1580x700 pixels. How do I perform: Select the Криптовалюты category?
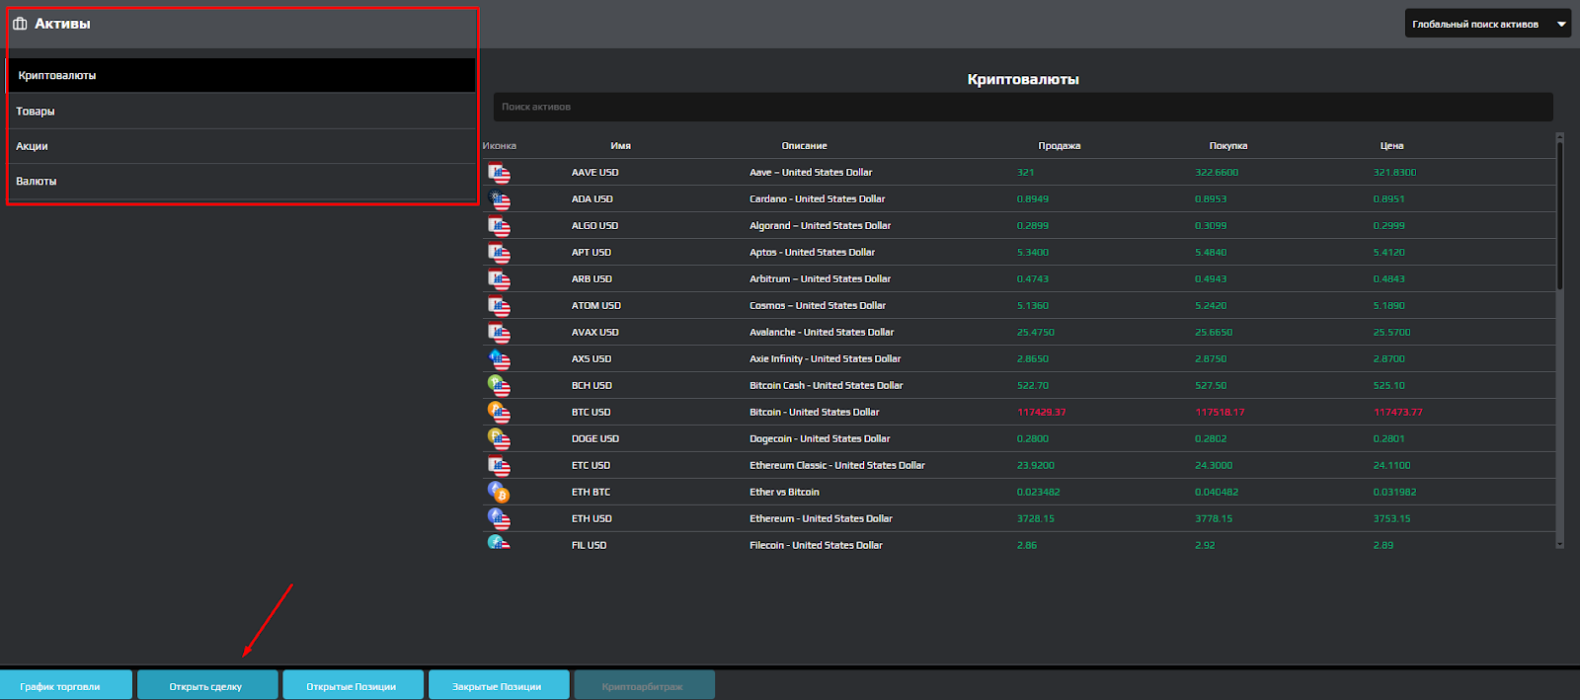pyautogui.click(x=241, y=75)
